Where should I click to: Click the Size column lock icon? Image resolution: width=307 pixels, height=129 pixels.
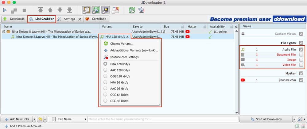(183, 26)
